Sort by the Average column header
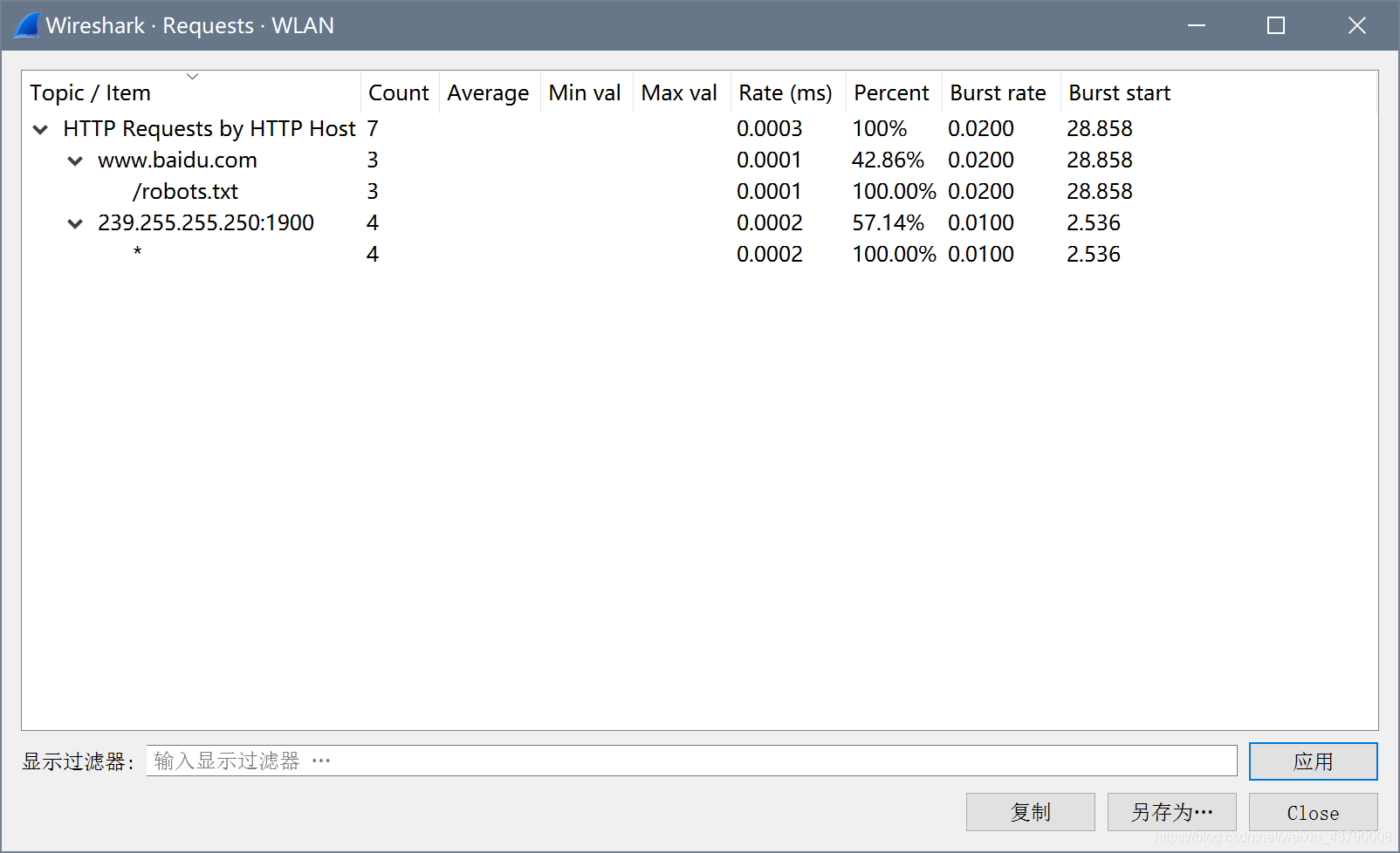The width and height of the screenshot is (1400, 853). click(x=489, y=92)
